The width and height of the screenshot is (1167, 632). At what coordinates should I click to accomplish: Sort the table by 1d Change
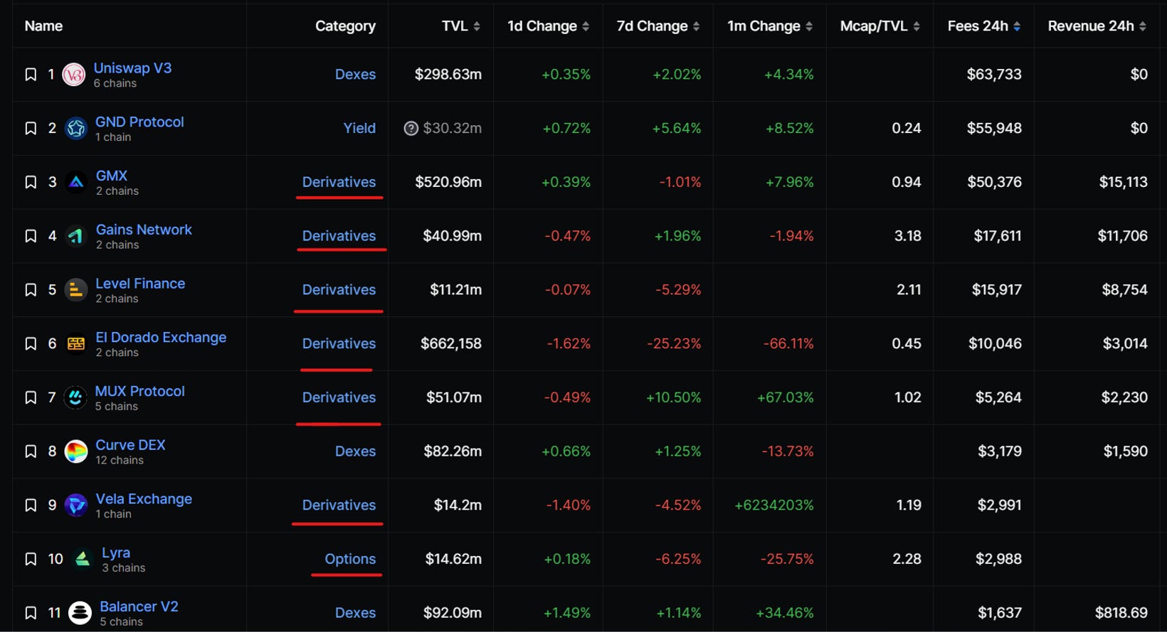coord(548,26)
